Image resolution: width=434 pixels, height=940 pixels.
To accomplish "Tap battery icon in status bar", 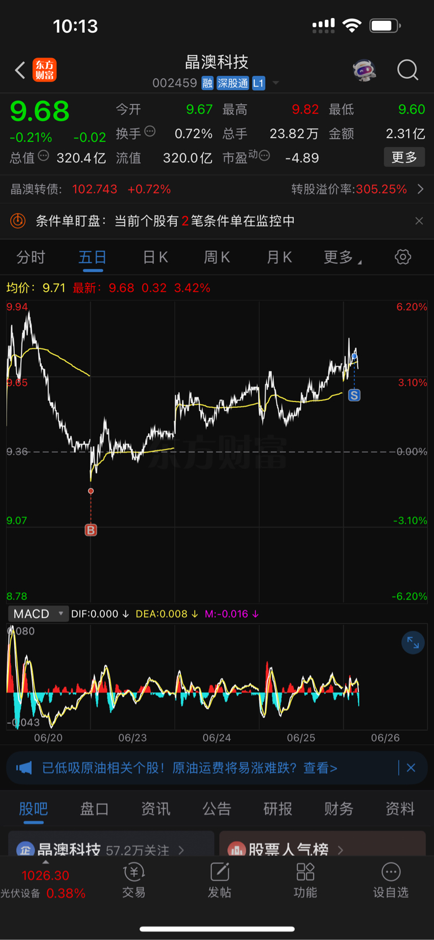I will (385, 25).
